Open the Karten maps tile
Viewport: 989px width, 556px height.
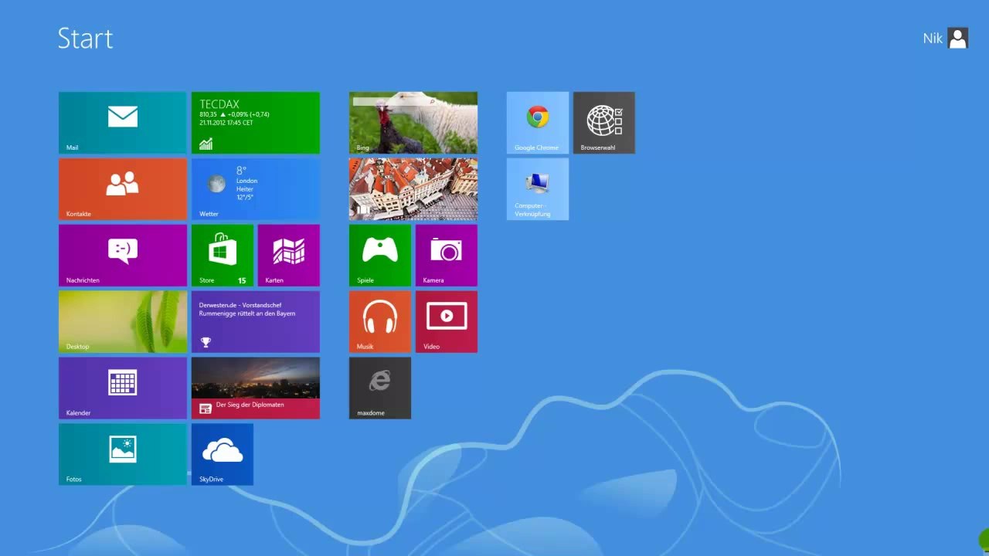point(289,256)
